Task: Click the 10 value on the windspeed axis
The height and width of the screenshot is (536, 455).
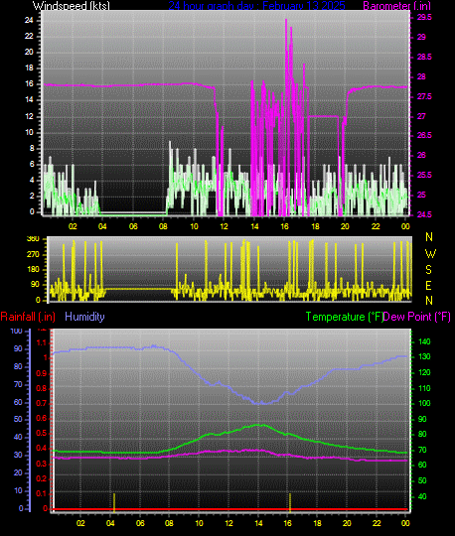Action: pyautogui.click(x=29, y=132)
